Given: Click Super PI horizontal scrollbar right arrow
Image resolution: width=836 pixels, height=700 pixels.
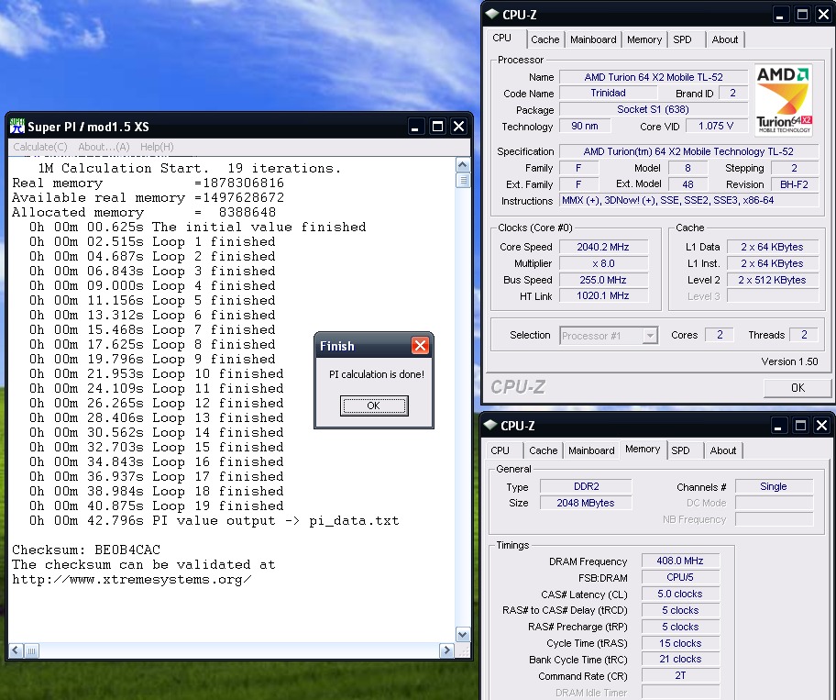Looking at the screenshot, I should 446,650.
